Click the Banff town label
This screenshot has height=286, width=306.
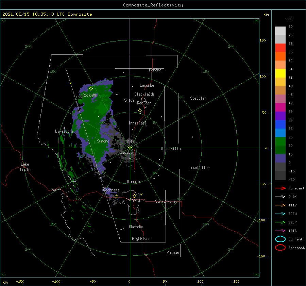point(56,189)
